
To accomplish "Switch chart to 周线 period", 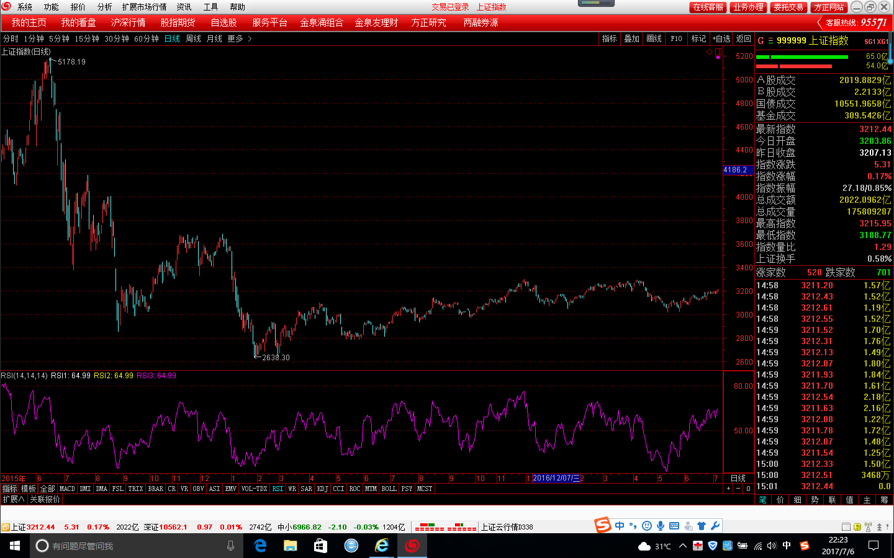I will click(x=193, y=38).
